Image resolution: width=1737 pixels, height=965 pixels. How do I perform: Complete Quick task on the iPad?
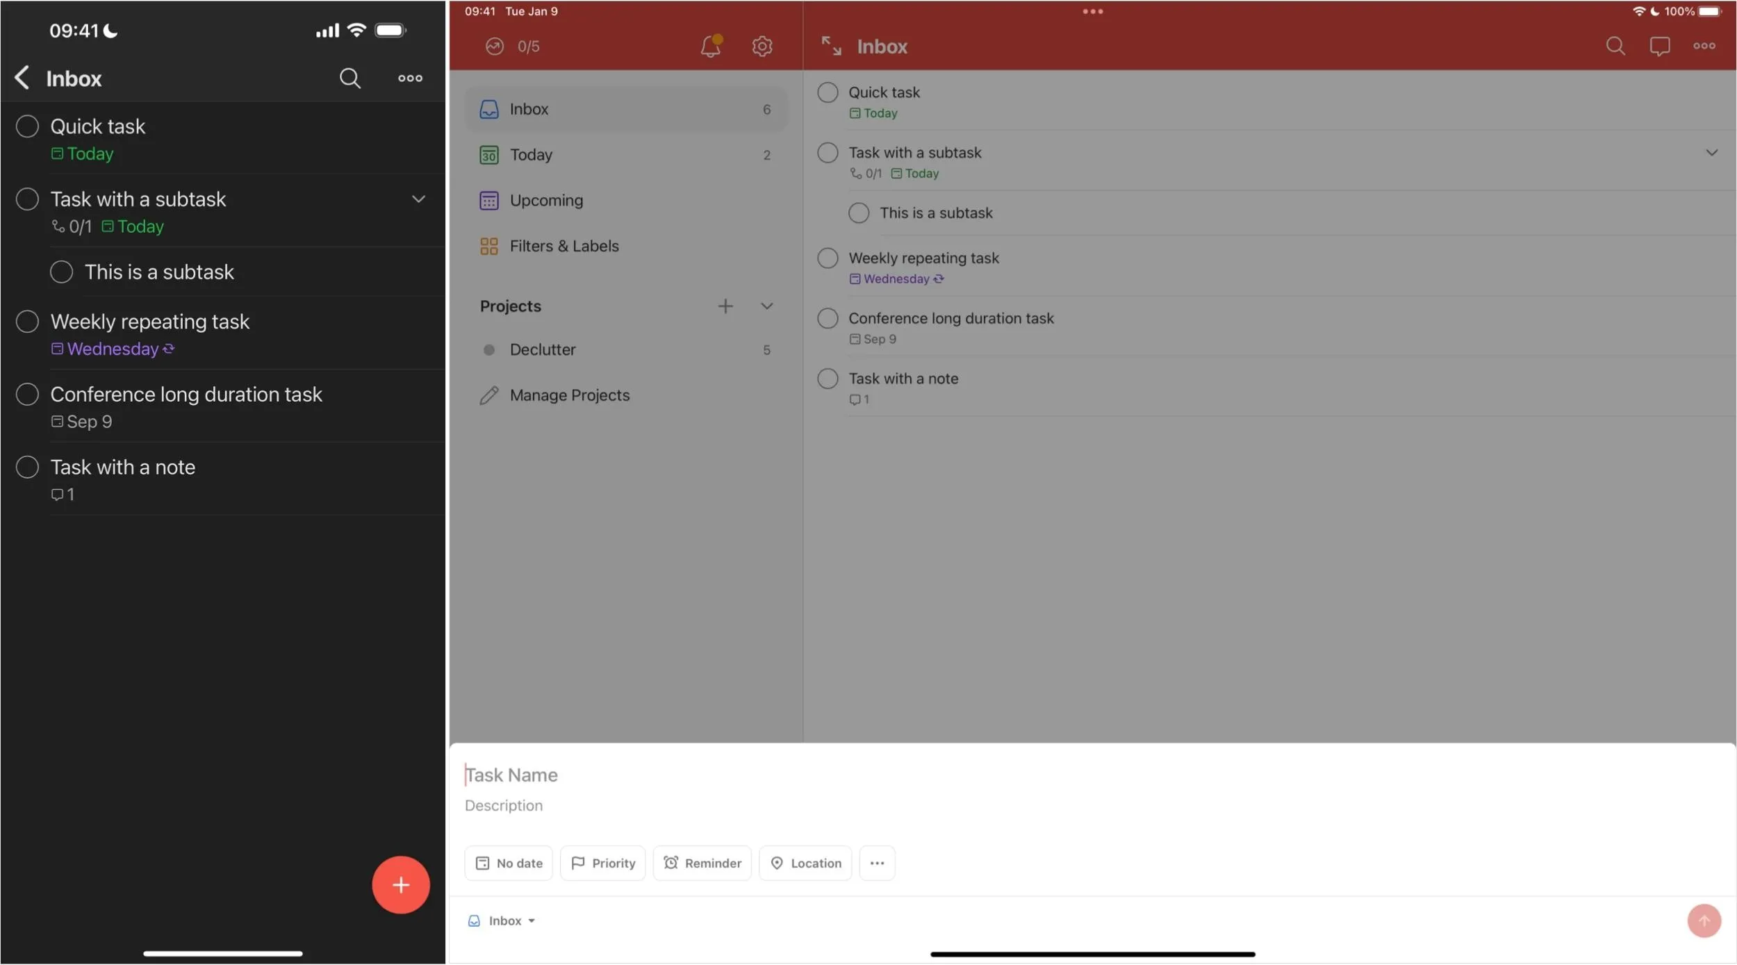tap(828, 92)
